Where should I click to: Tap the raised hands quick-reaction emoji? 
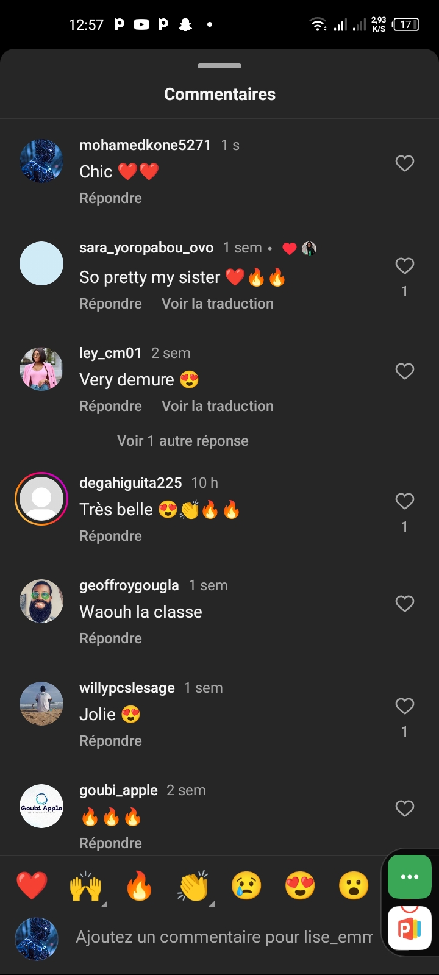click(x=85, y=886)
